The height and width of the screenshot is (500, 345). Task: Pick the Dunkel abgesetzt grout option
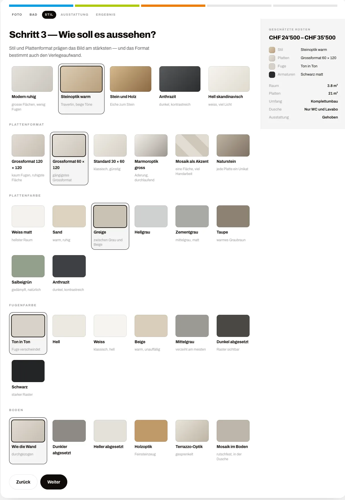(x=233, y=333)
